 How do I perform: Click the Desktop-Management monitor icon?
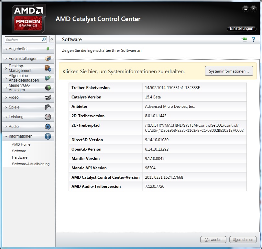point(48,68)
